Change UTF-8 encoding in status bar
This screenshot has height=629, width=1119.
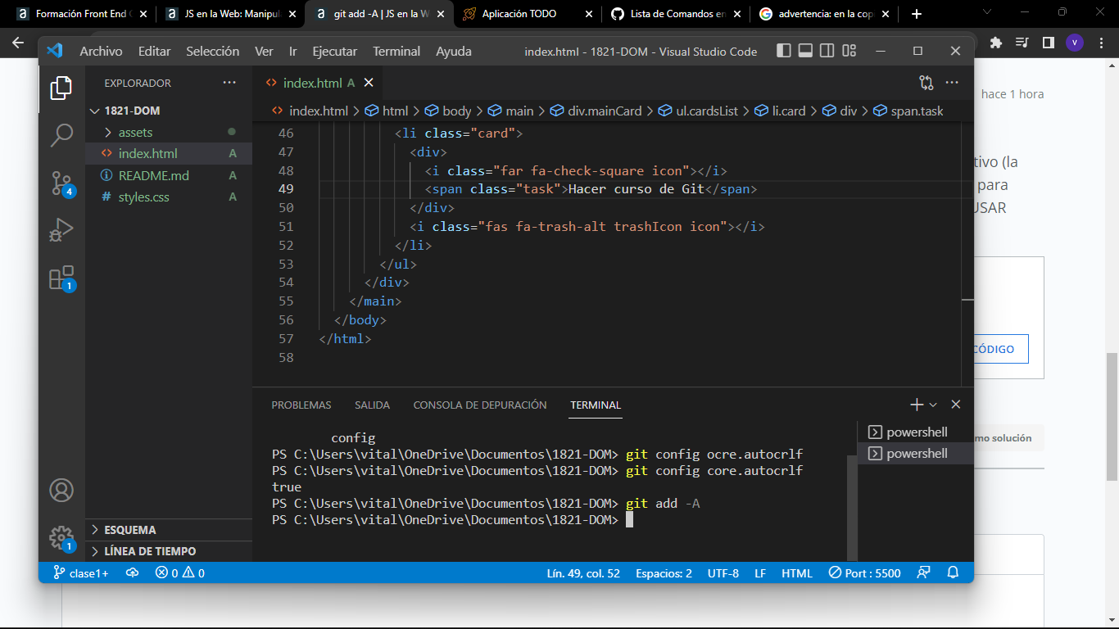tap(723, 573)
